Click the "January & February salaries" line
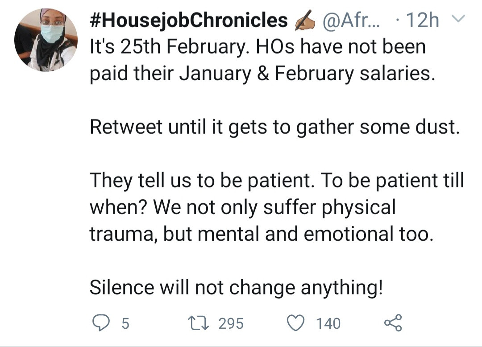The height and width of the screenshot is (347, 482). tap(262, 74)
